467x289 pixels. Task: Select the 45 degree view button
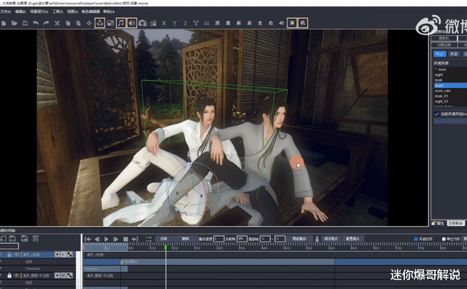click(282, 23)
